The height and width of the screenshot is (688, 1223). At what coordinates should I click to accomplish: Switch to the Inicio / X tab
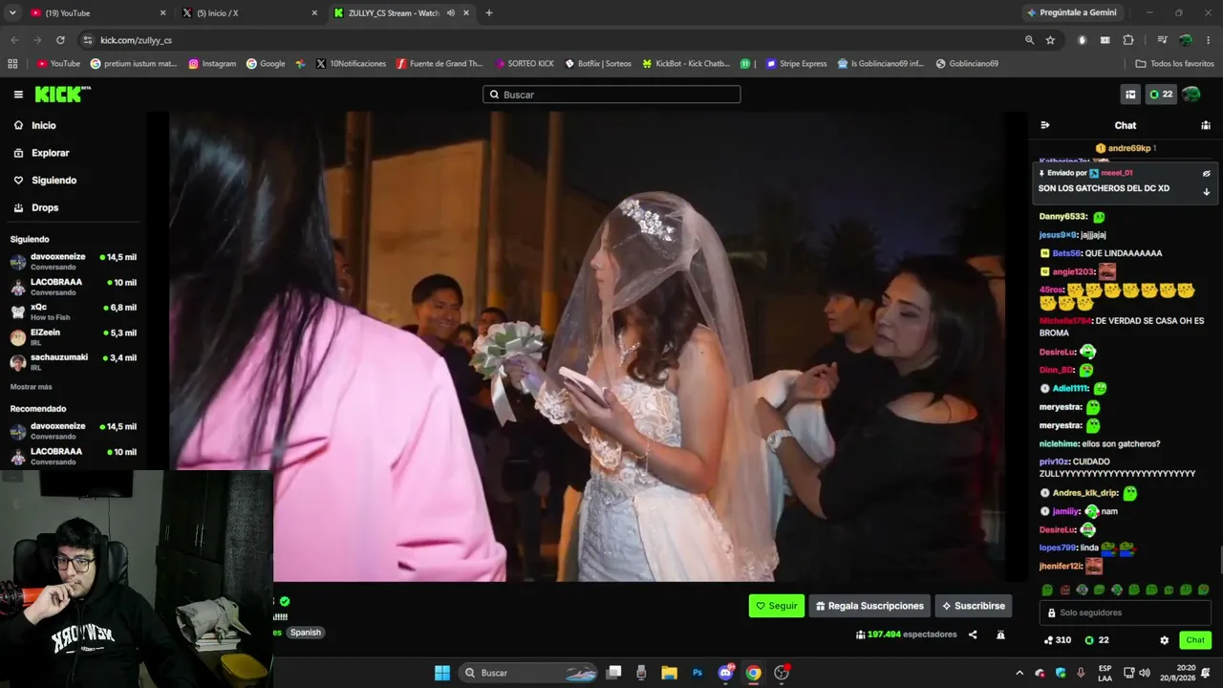pyautogui.click(x=248, y=13)
